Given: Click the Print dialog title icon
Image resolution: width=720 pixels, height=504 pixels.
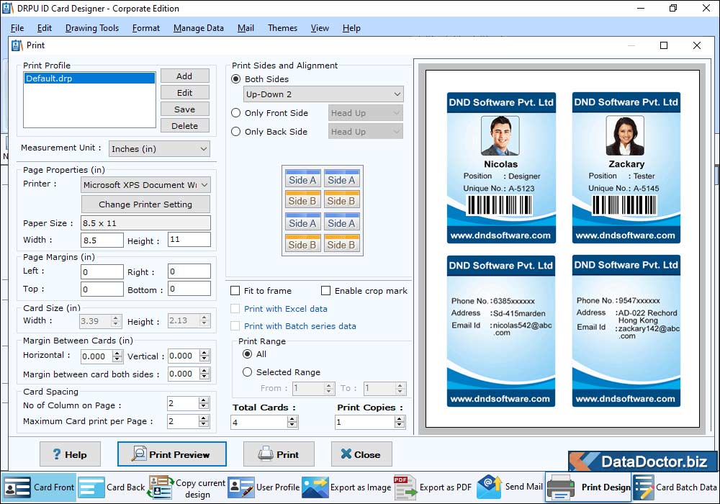Looking at the screenshot, I should 17,45.
